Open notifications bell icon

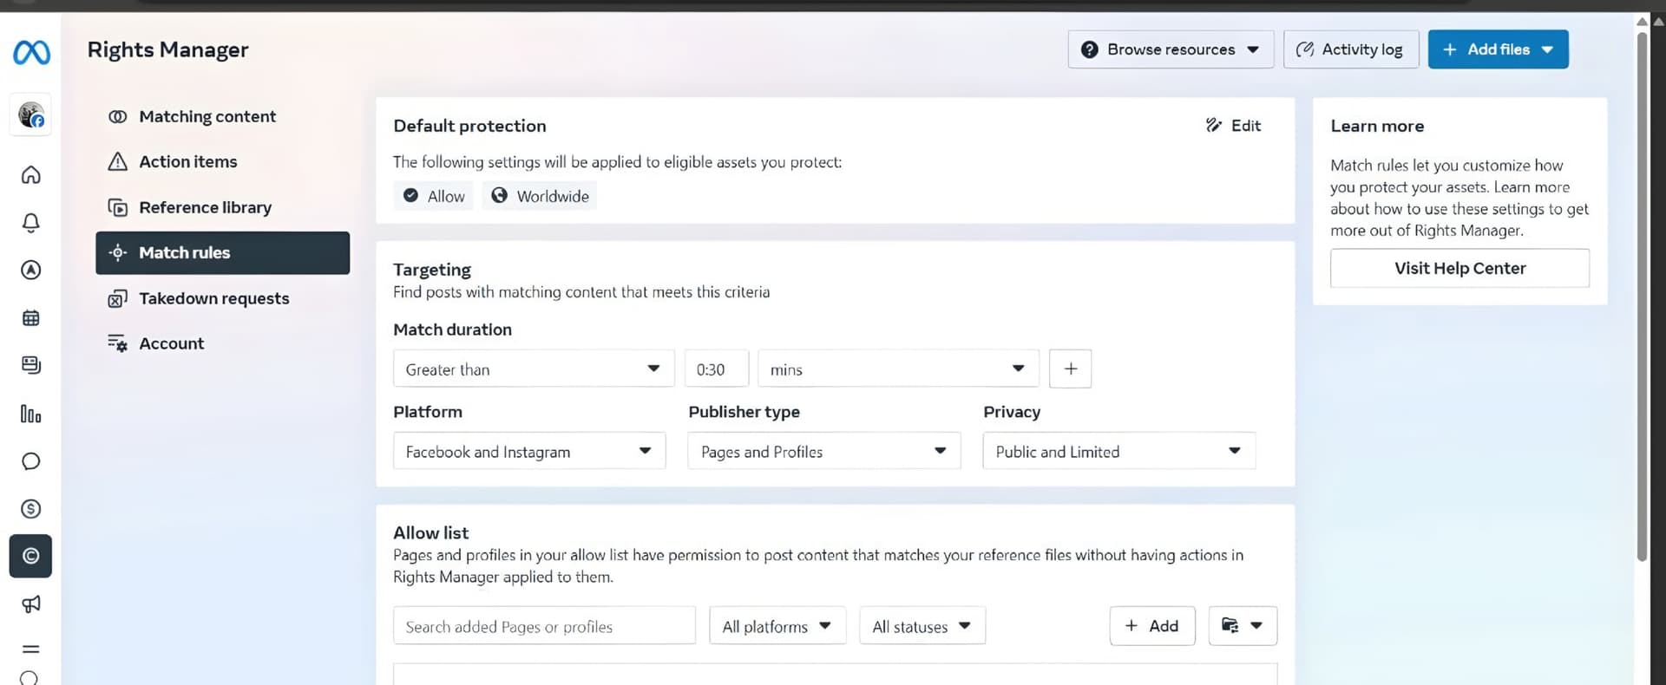pyautogui.click(x=31, y=223)
